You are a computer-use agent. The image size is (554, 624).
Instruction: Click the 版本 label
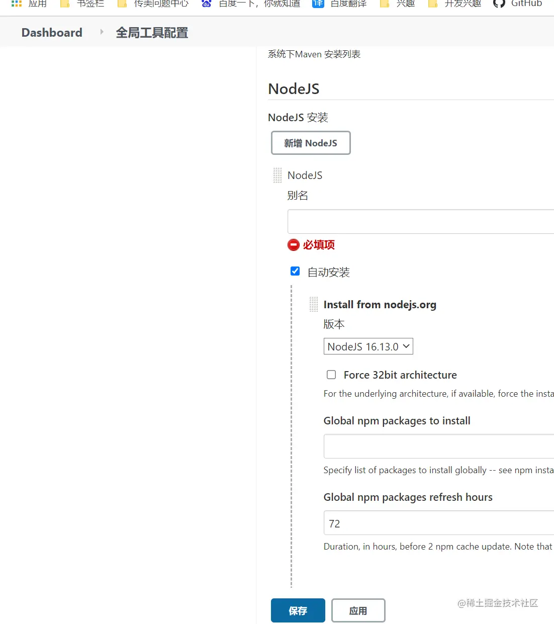pyautogui.click(x=334, y=324)
